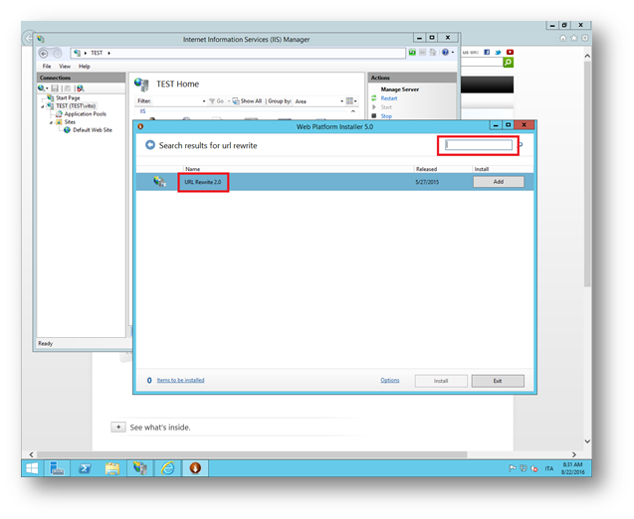The width and height of the screenshot is (634, 519).
Task: Collapse the IIS features group chevron
Action: tap(353, 111)
